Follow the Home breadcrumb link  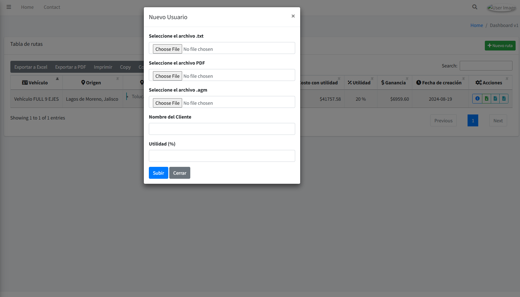click(x=477, y=25)
